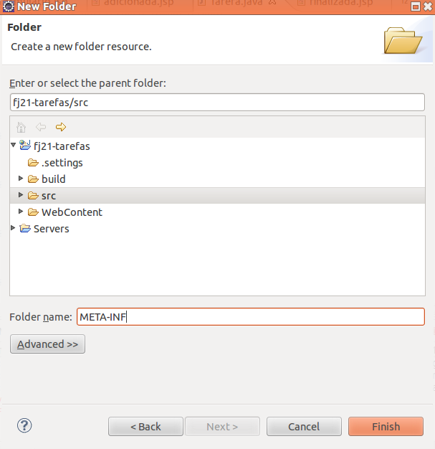Click the Finish button
This screenshot has height=449, width=435.
point(386,427)
